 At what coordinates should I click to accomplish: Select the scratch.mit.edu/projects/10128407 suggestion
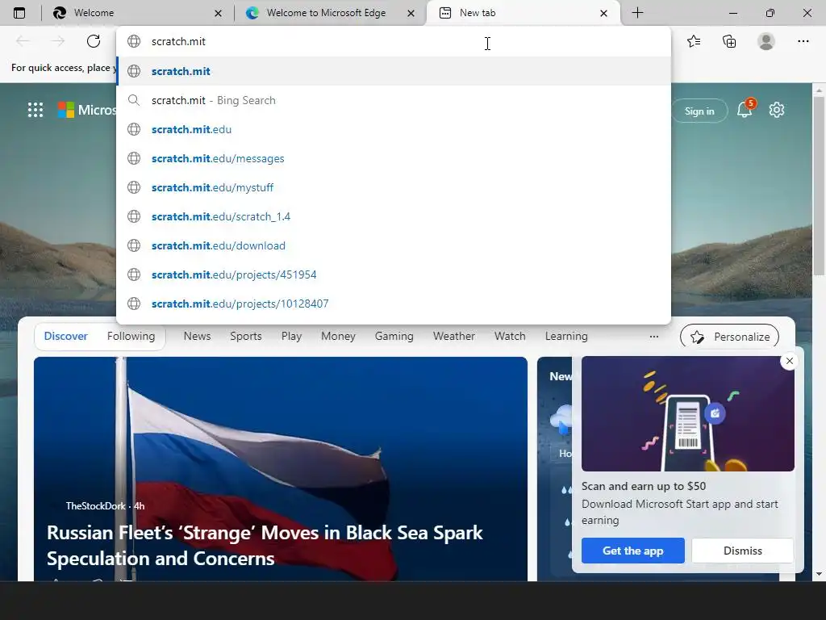(x=394, y=304)
